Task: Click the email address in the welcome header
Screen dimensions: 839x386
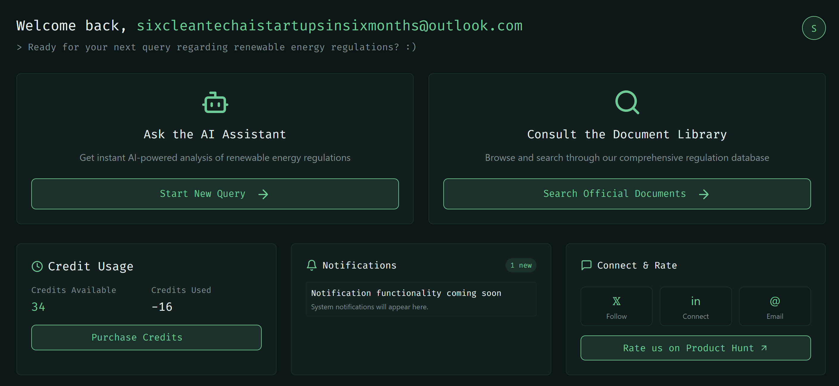Action: tap(329, 26)
